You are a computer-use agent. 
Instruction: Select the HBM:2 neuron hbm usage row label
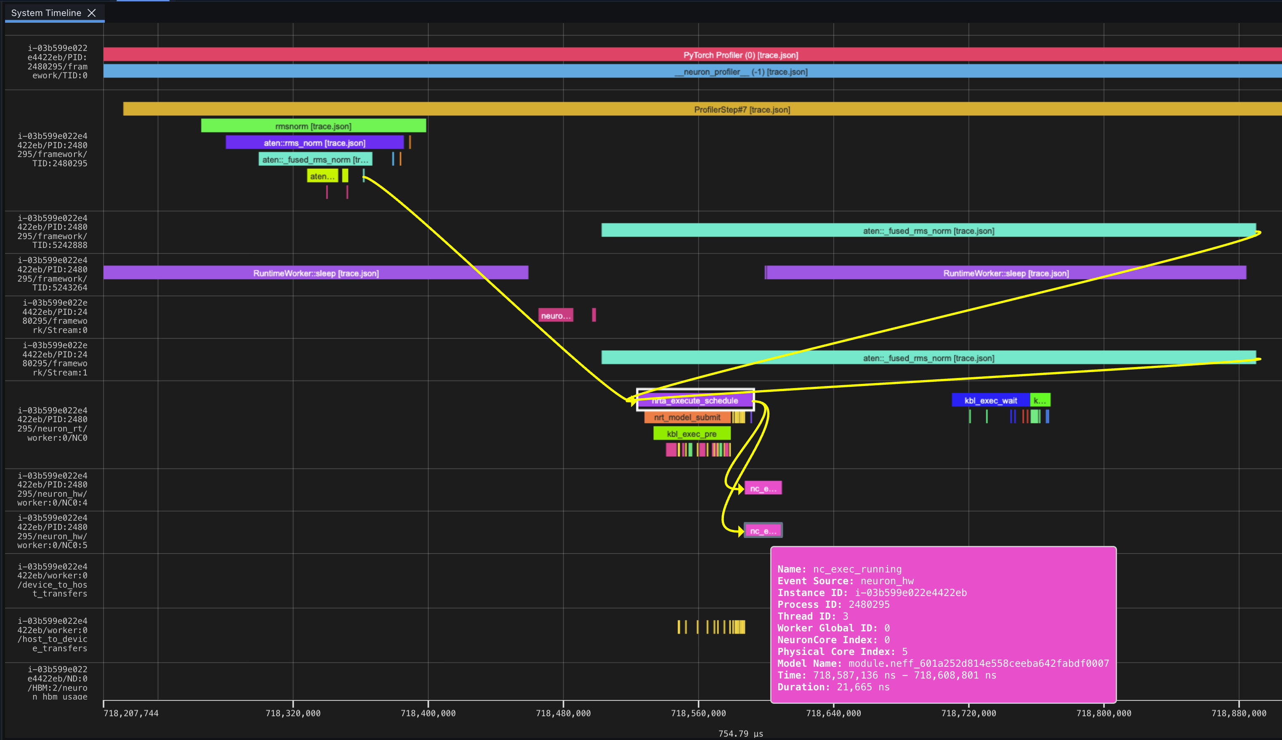tap(57, 683)
